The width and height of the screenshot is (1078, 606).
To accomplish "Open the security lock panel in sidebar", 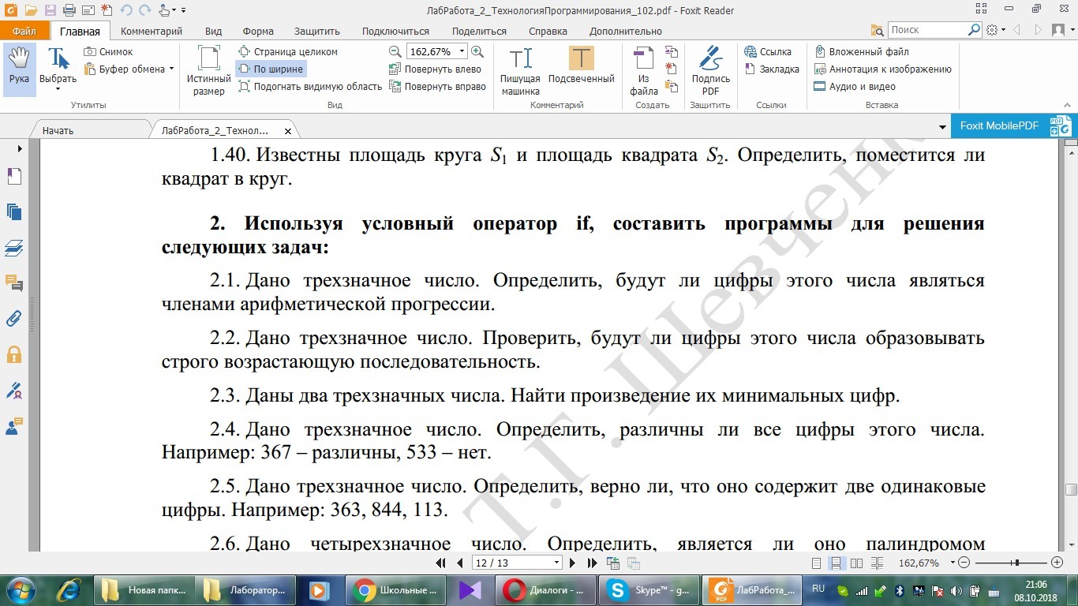I will (x=13, y=354).
